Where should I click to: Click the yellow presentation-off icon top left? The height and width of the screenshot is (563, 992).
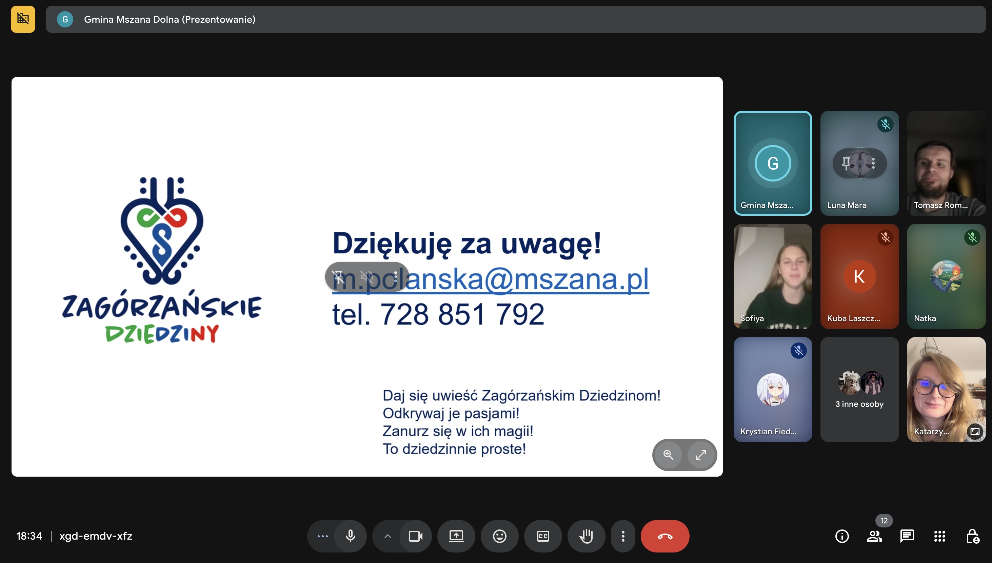click(x=23, y=19)
